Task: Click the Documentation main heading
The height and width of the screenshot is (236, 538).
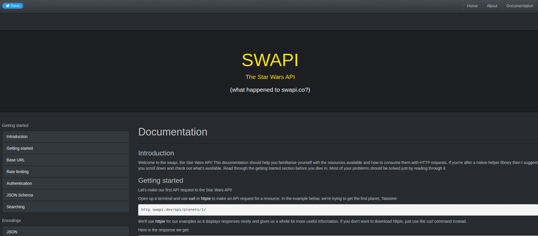Action: (x=173, y=132)
